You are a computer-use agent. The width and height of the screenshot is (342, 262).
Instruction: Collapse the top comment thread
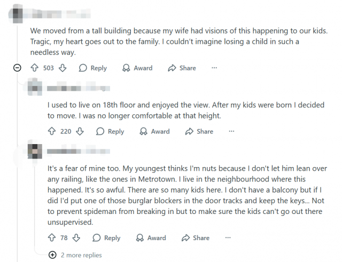click(17, 68)
